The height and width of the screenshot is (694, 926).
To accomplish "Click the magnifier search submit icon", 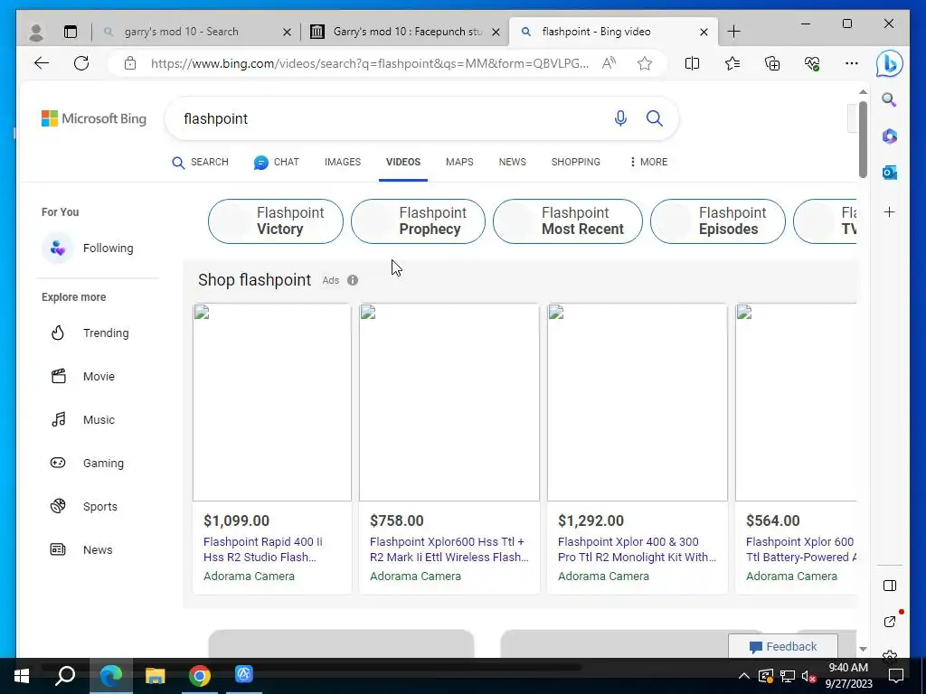I will [655, 118].
